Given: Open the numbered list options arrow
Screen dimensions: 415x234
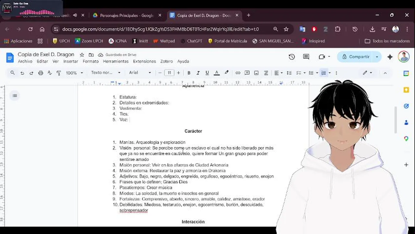Looking at the screenshot, I should 330,73.
